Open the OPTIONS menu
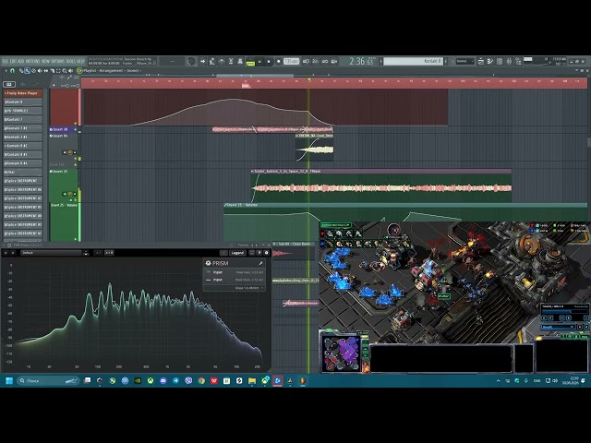This screenshot has width=591, height=443. tap(57, 61)
